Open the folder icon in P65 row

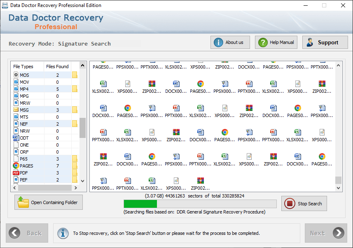75,158
